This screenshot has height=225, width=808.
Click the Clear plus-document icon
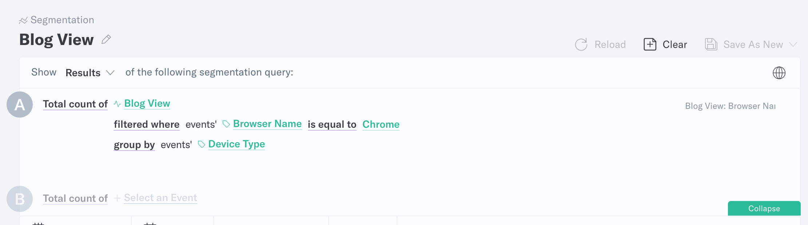tap(650, 45)
